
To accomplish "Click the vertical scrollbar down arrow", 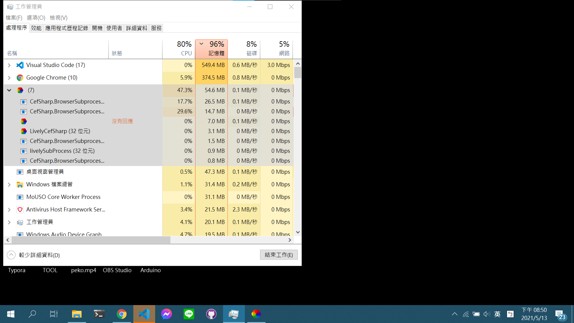I will click(x=298, y=232).
